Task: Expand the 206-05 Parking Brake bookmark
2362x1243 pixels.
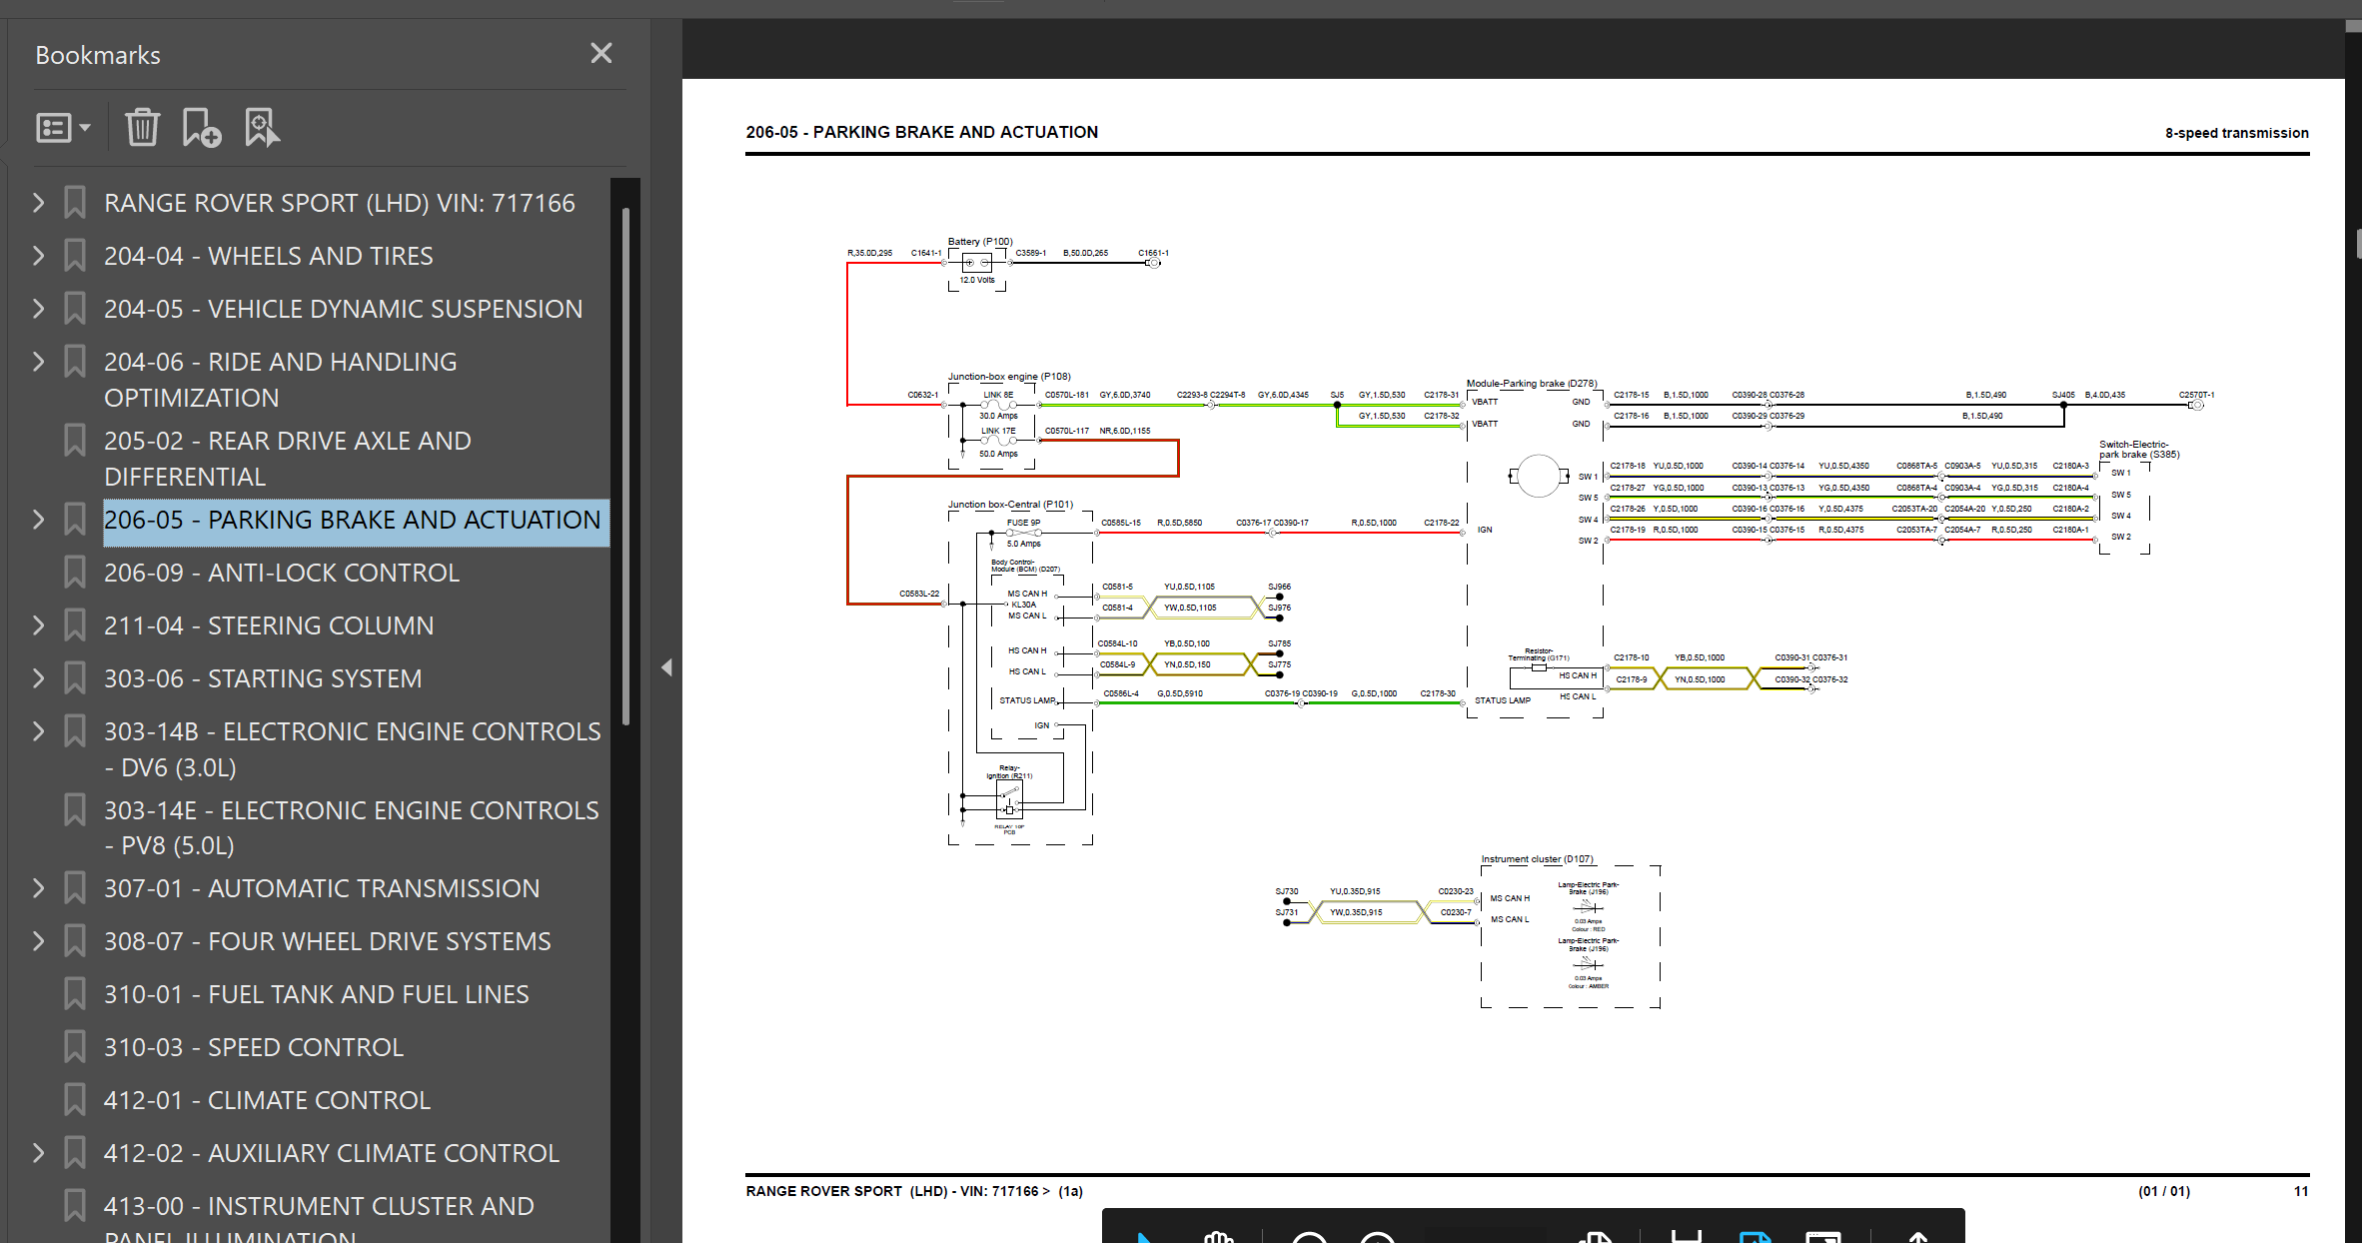Action: 38,520
